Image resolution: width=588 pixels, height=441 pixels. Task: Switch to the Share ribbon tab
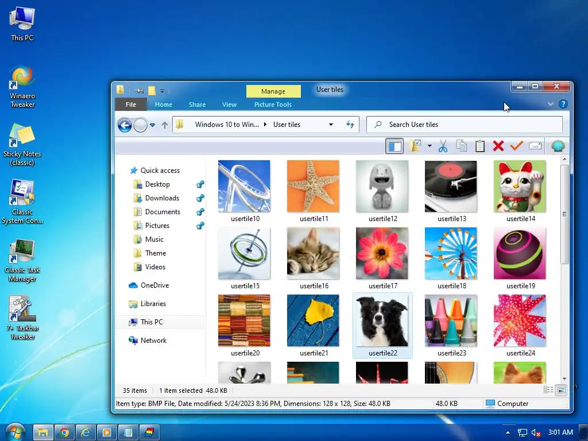198,105
